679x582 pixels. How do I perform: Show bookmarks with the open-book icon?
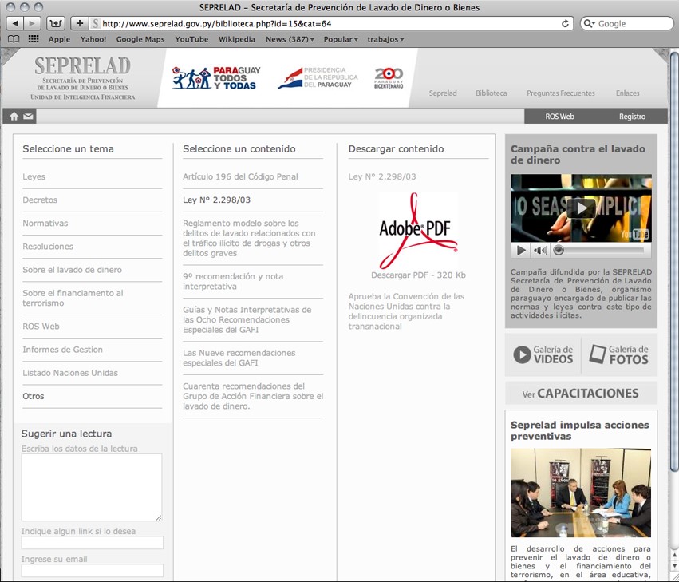coord(14,39)
